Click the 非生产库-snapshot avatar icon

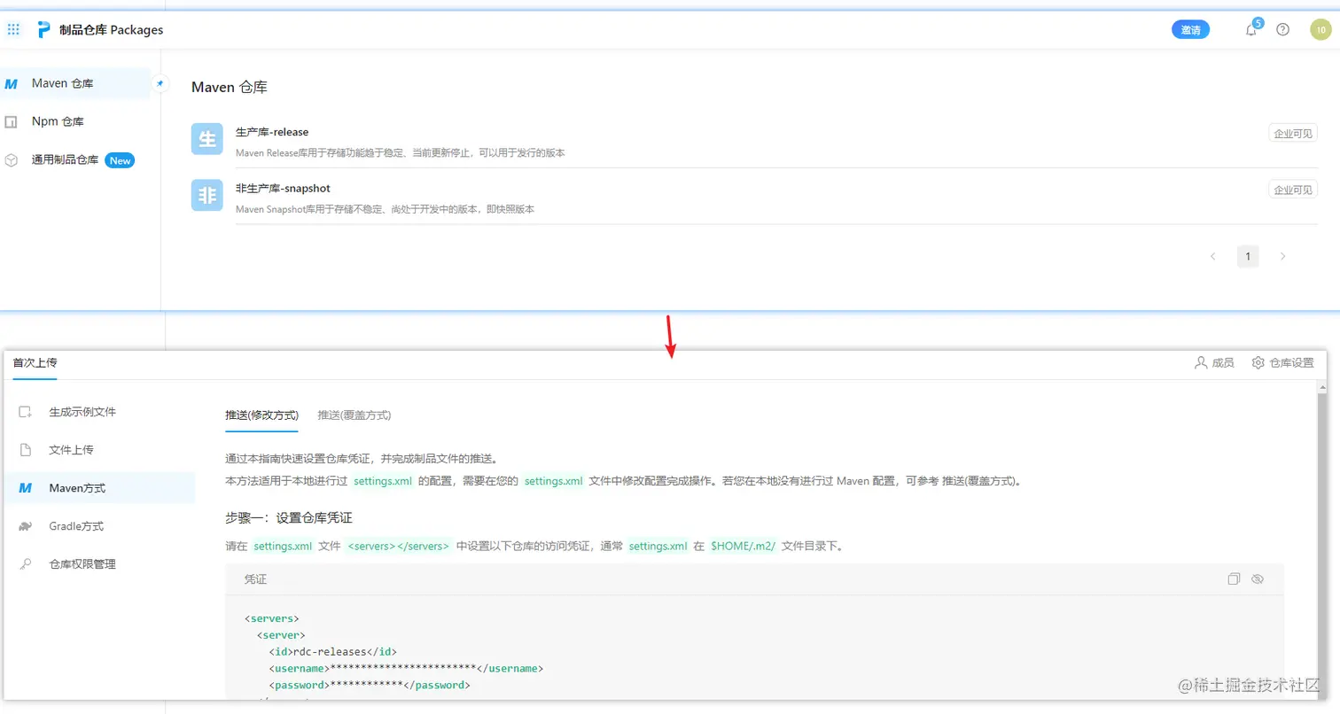(206, 196)
